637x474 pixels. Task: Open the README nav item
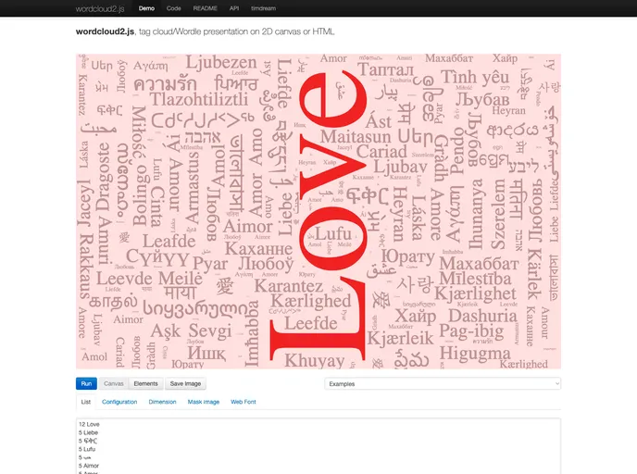[x=206, y=8]
